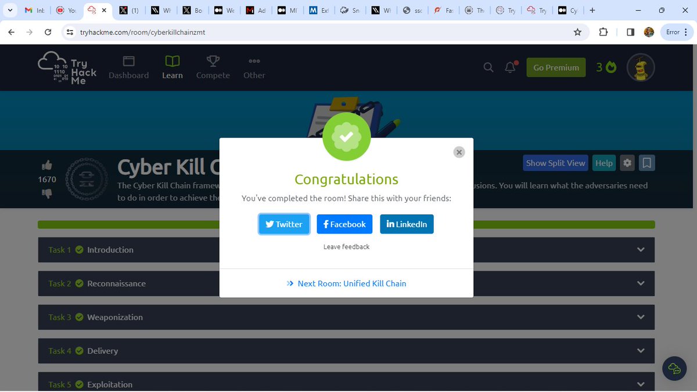
Task: Open the Dashboard nav item
Action: [x=128, y=67]
